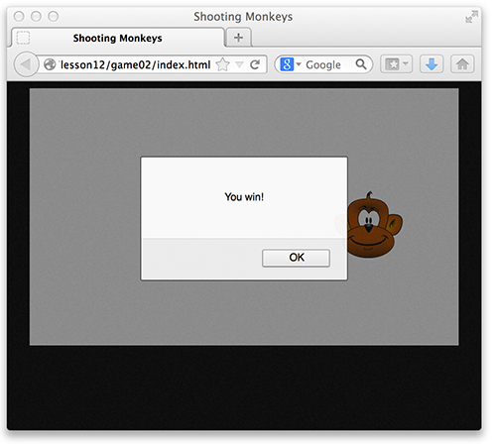
Task: Expand the URL history dropdown arrow
Action: (x=239, y=64)
